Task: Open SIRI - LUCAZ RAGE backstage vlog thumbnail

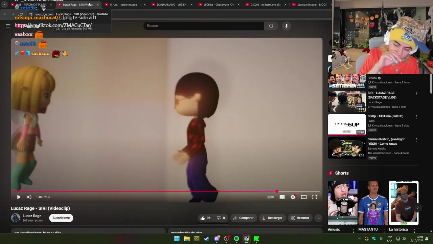Action: (x=347, y=101)
